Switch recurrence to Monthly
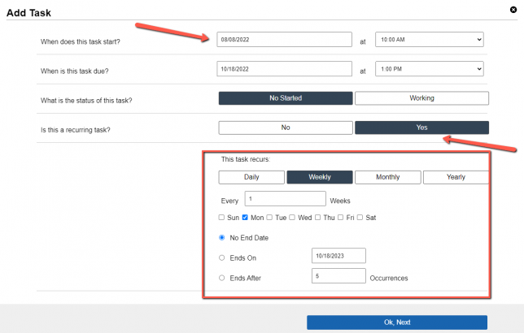The height and width of the screenshot is (333, 524). [x=387, y=177]
